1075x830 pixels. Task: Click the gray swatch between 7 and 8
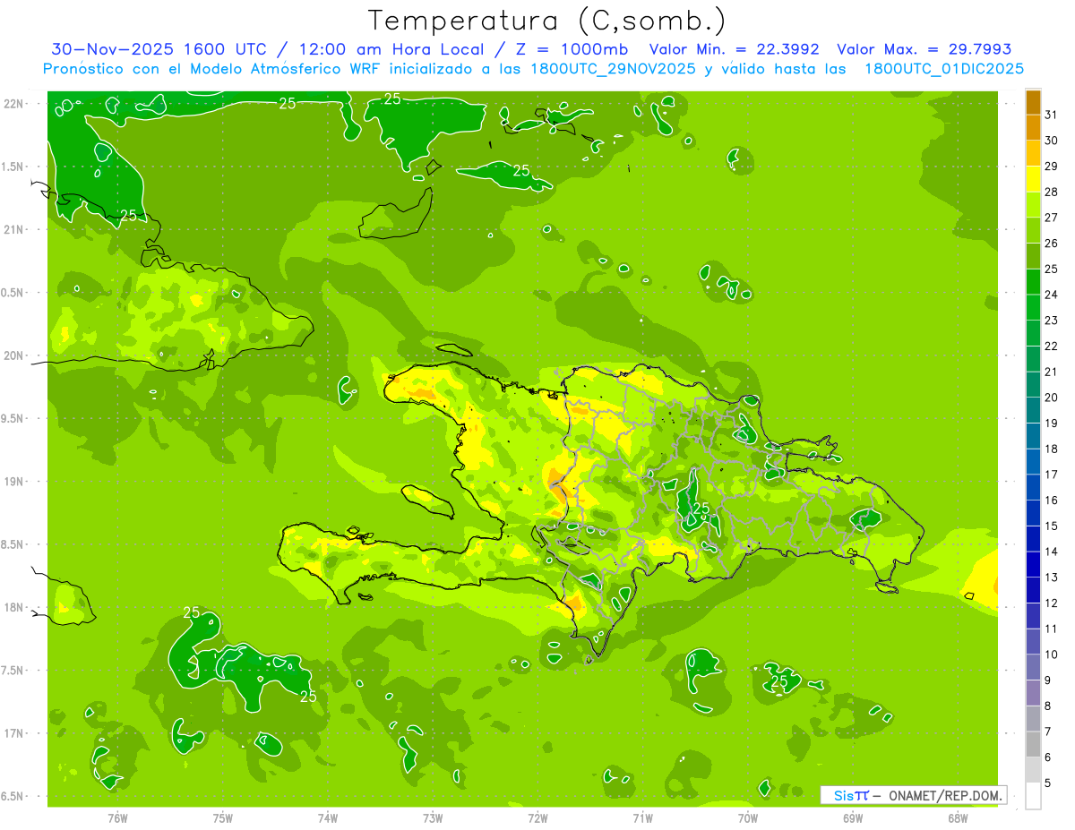[x=1033, y=719]
